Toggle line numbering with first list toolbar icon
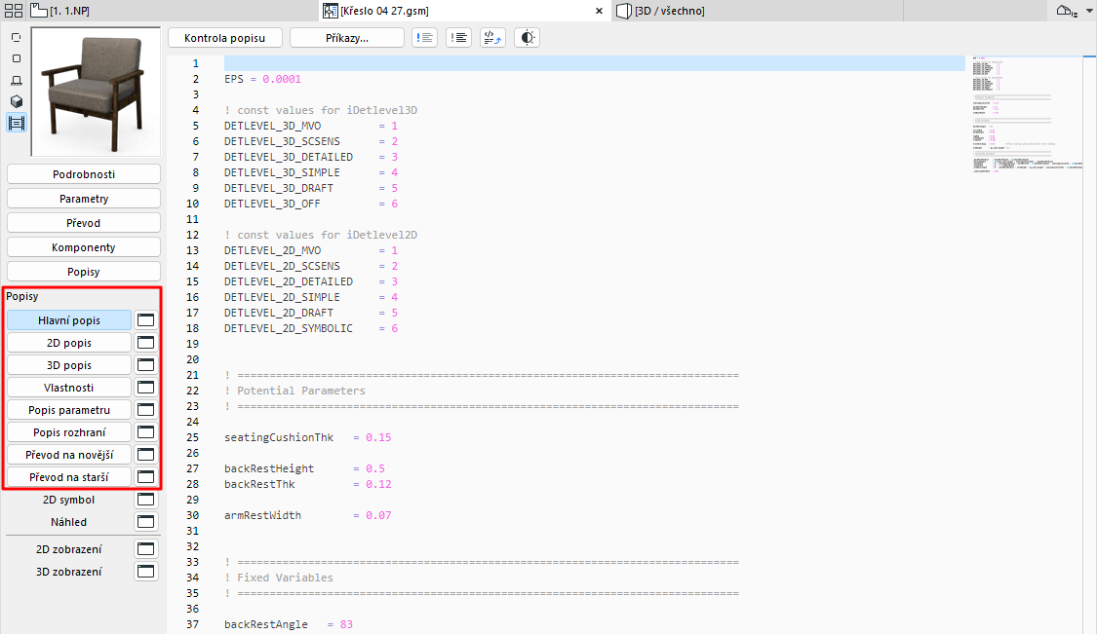1097x634 pixels. tap(424, 37)
